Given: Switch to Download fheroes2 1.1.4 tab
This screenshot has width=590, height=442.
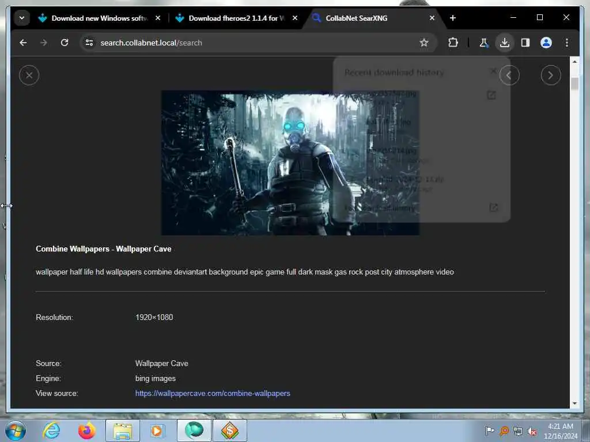Looking at the screenshot, I should pos(237,18).
